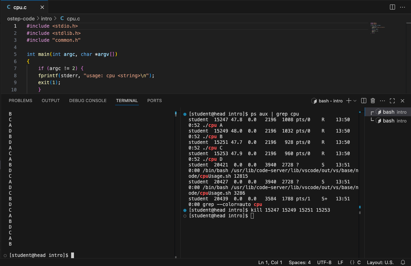
Task: Maximize the panel size toggle
Action: pyautogui.click(x=392, y=101)
